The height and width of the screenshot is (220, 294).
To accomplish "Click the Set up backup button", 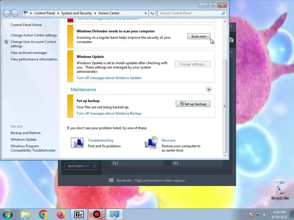I will tap(193, 104).
